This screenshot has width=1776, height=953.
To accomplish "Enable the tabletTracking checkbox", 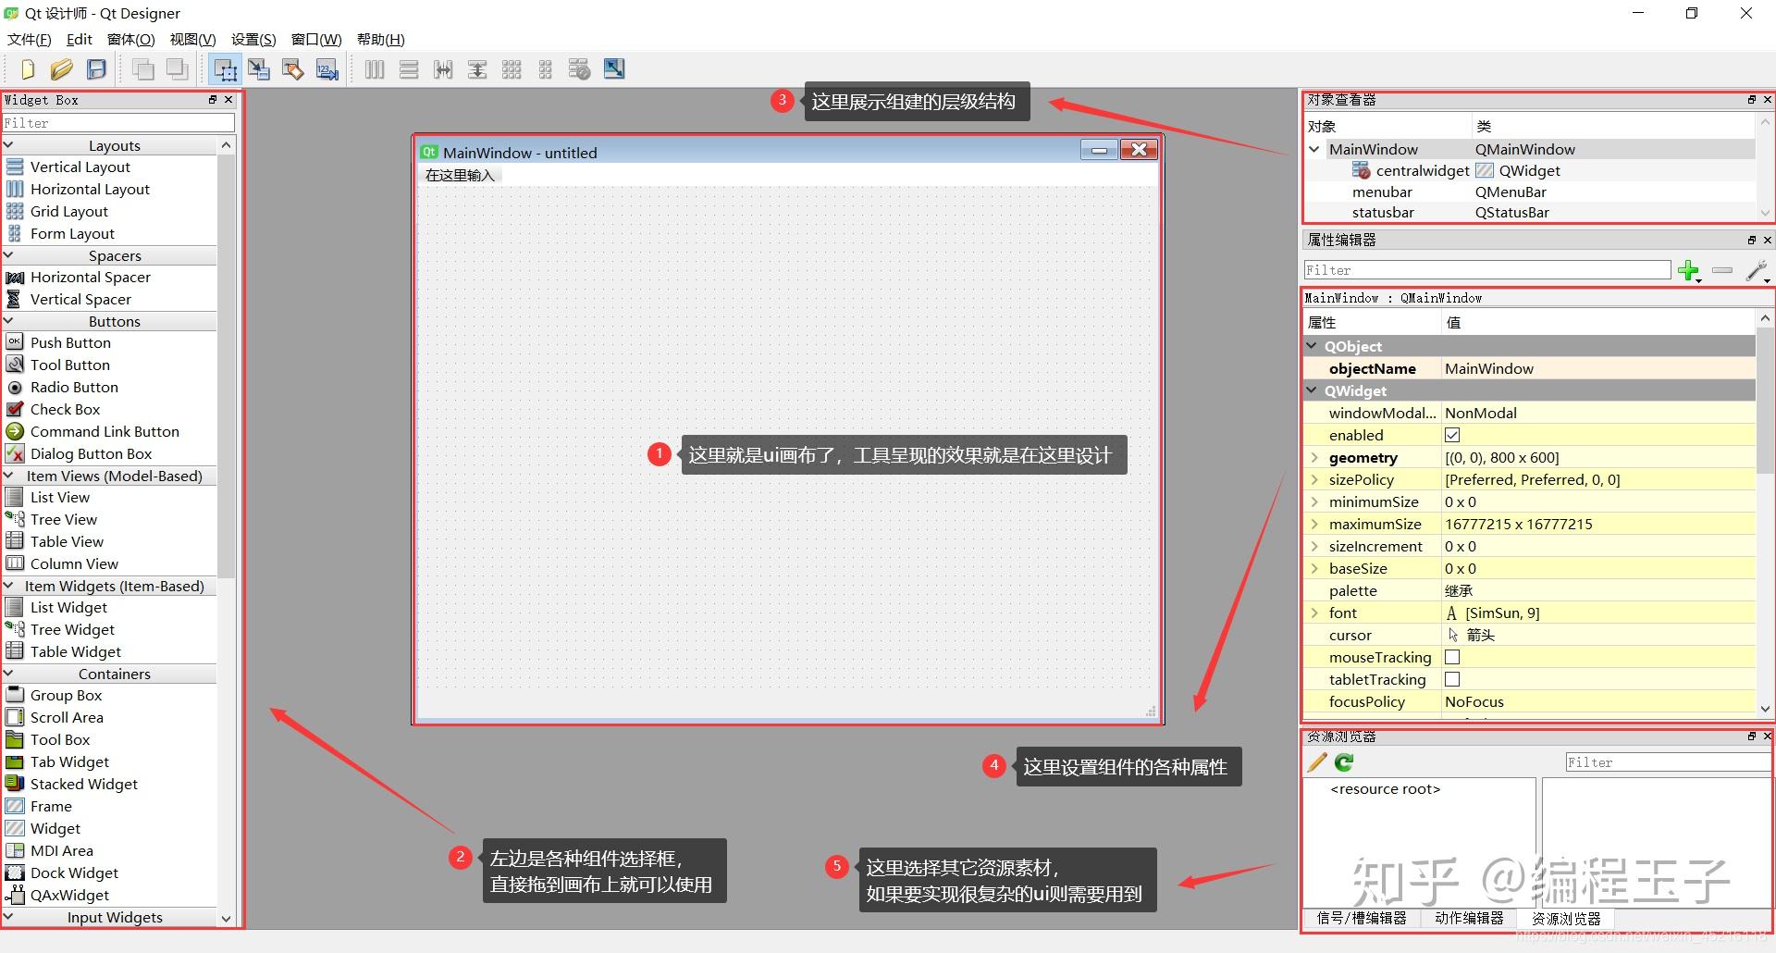I will click(x=1452, y=679).
